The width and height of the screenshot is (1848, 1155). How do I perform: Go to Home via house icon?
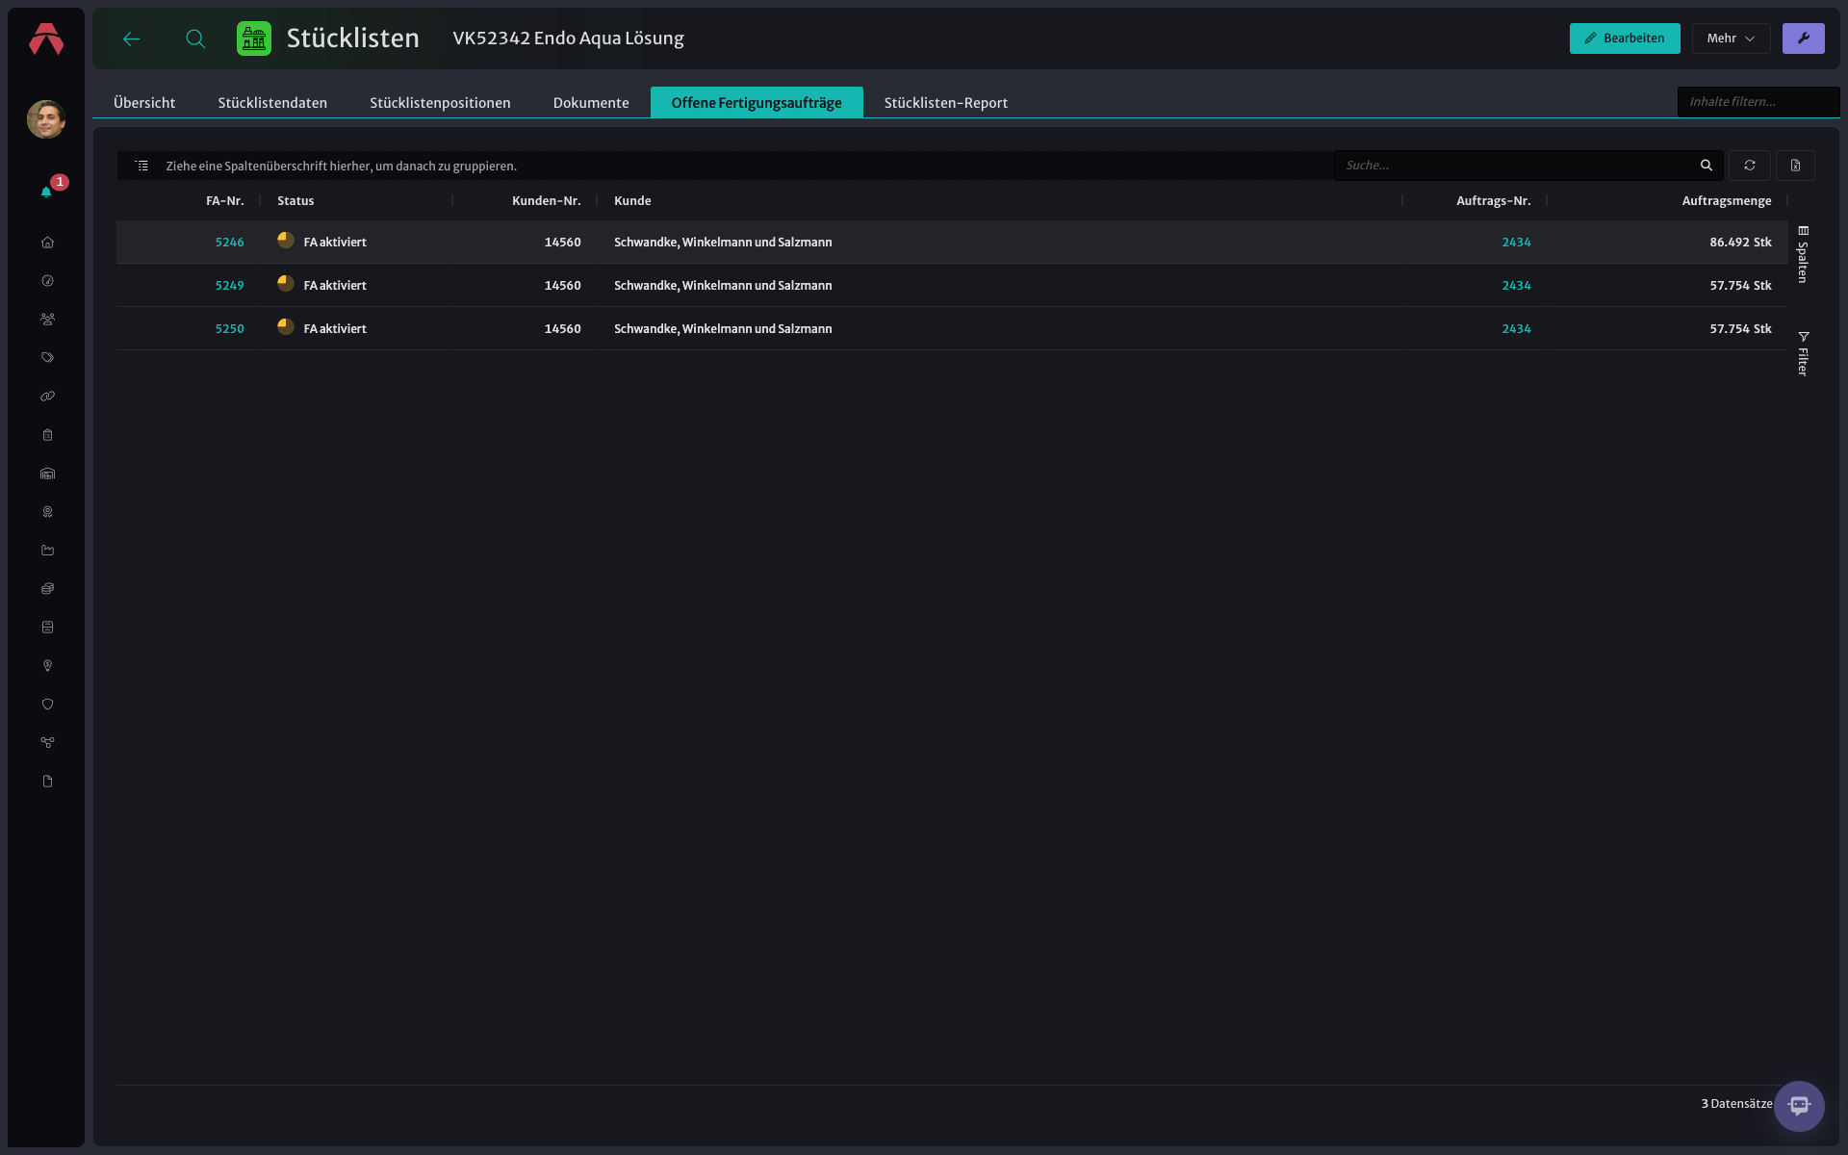tap(47, 243)
